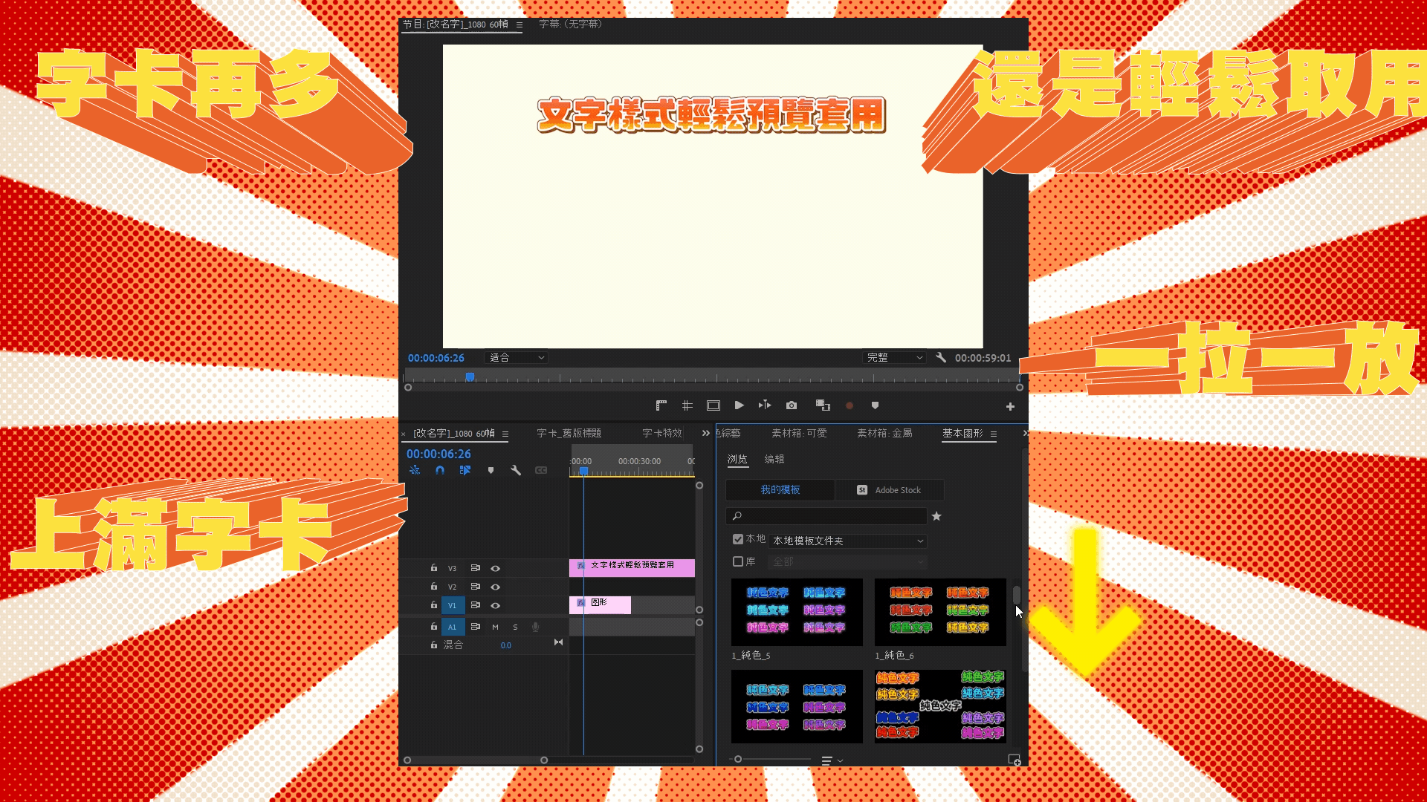Click the favorites star beside template search
1427x802 pixels.
(936, 516)
